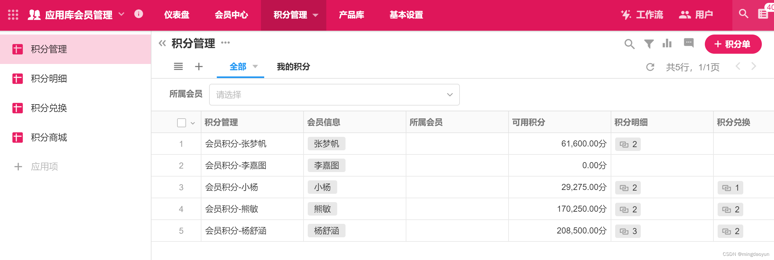Refresh the table with reload icon
Viewport: 774px width, 260px height.
coord(650,67)
